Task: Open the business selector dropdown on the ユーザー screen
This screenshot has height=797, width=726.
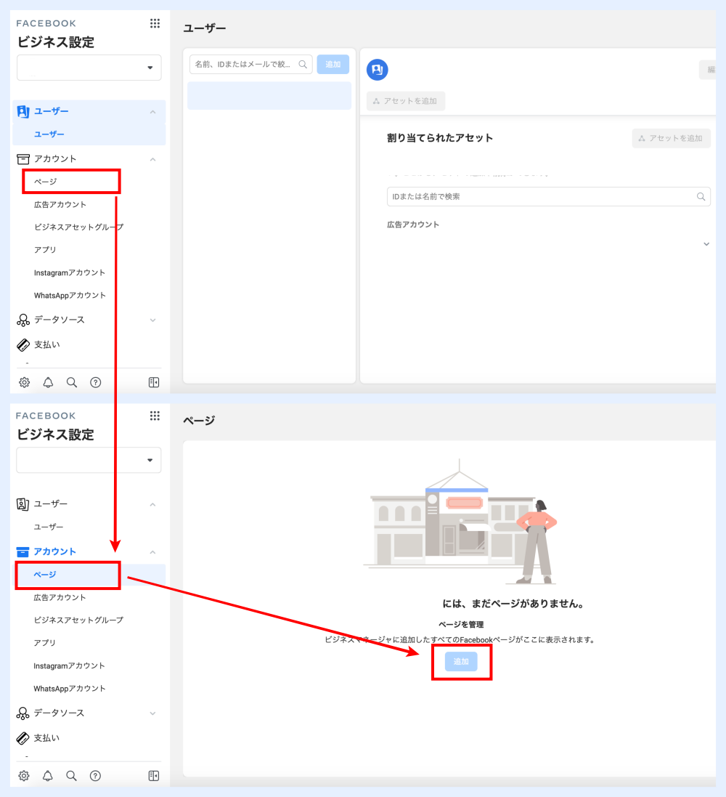Action: 89,68
